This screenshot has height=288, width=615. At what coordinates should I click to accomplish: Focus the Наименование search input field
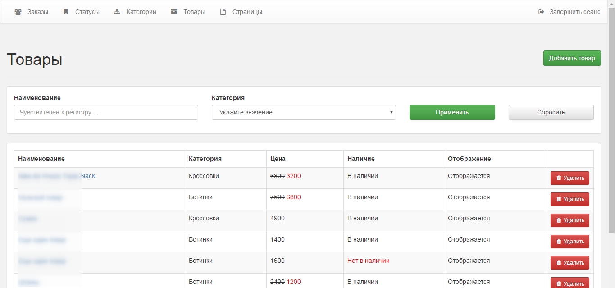pyautogui.click(x=106, y=112)
